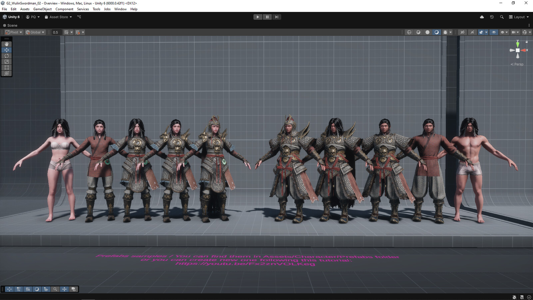
Task: Toggle 2D view mode
Action: [x=462, y=32]
